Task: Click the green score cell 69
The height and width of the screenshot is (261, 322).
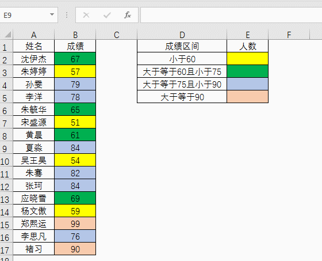Action: pos(75,198)
